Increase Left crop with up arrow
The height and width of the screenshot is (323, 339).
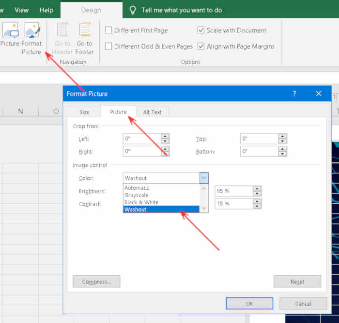coord(165,136)
